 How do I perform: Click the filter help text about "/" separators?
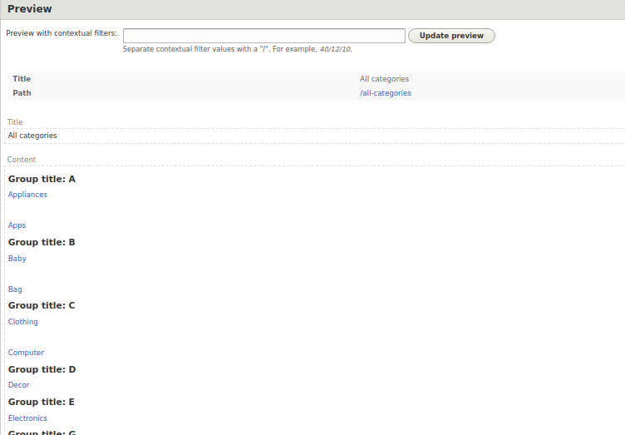(237, 49)
